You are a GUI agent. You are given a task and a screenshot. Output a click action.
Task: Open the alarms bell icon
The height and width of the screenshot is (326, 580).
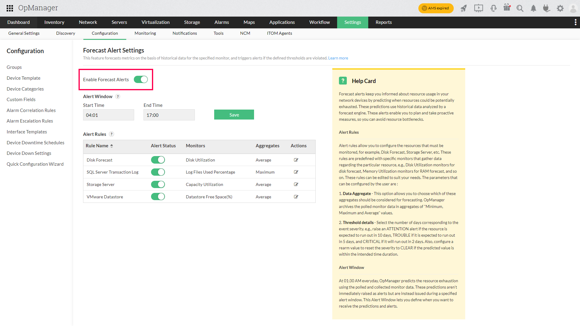tap(533, 8)
